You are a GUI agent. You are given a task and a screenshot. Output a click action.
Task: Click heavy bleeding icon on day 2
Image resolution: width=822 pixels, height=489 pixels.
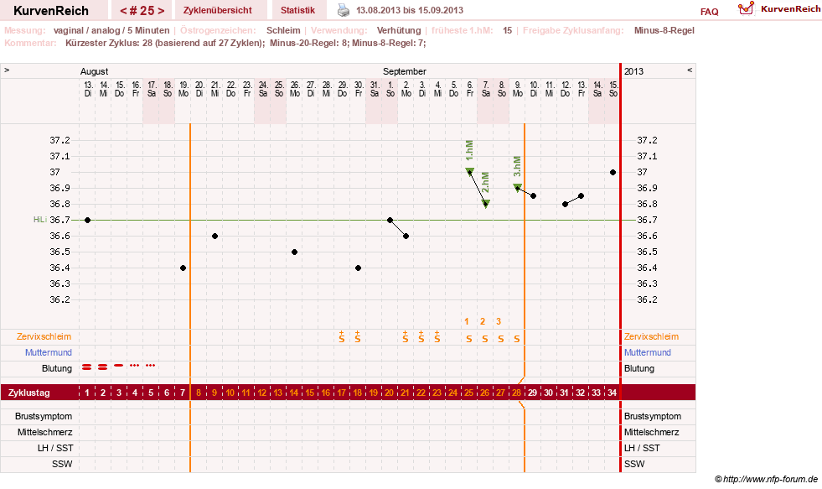pos(103,367)
